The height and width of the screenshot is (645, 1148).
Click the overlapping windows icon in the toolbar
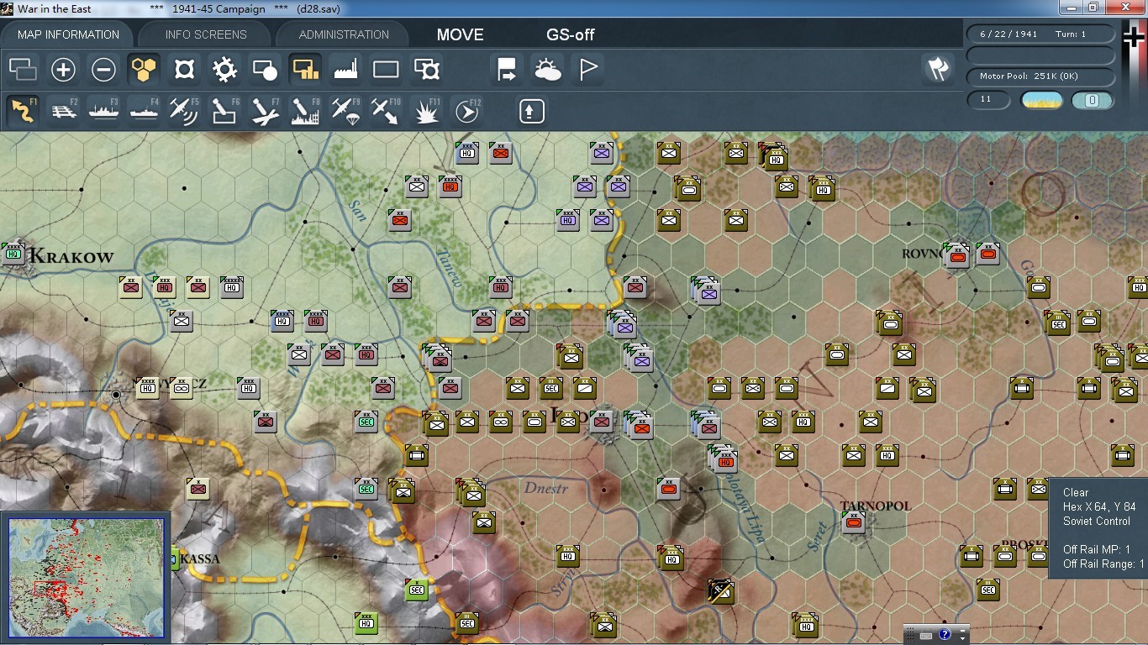click(x=23, y=70)
